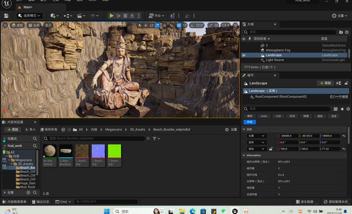Image resolution: width=352 pixels, height=214 pixels.
Task: Click the 在C++中编辑 link
Action: pyautogui.click(x=339, y=97)
